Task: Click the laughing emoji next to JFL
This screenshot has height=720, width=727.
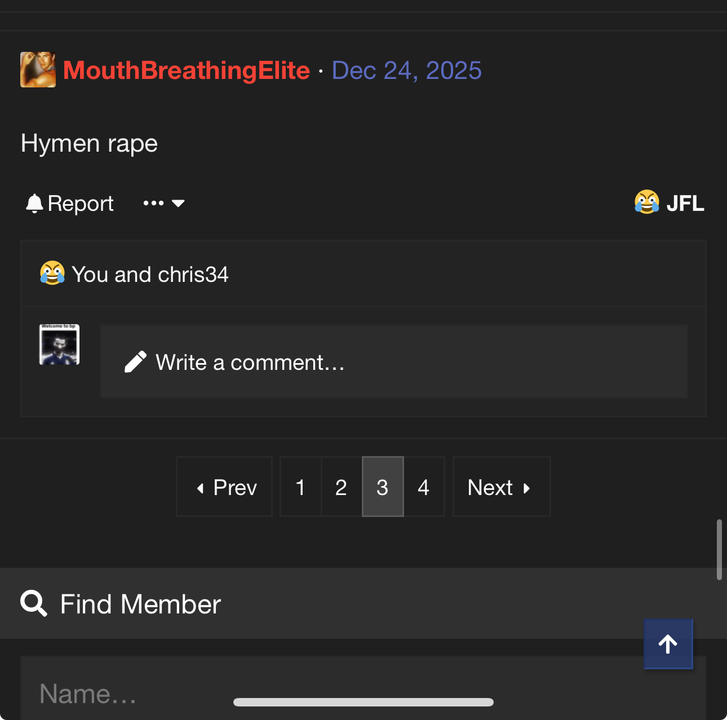Action: pyautogui.click(x=646, y=202)
